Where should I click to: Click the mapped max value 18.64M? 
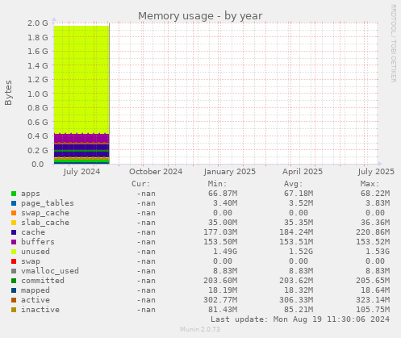tap(375, 290)
